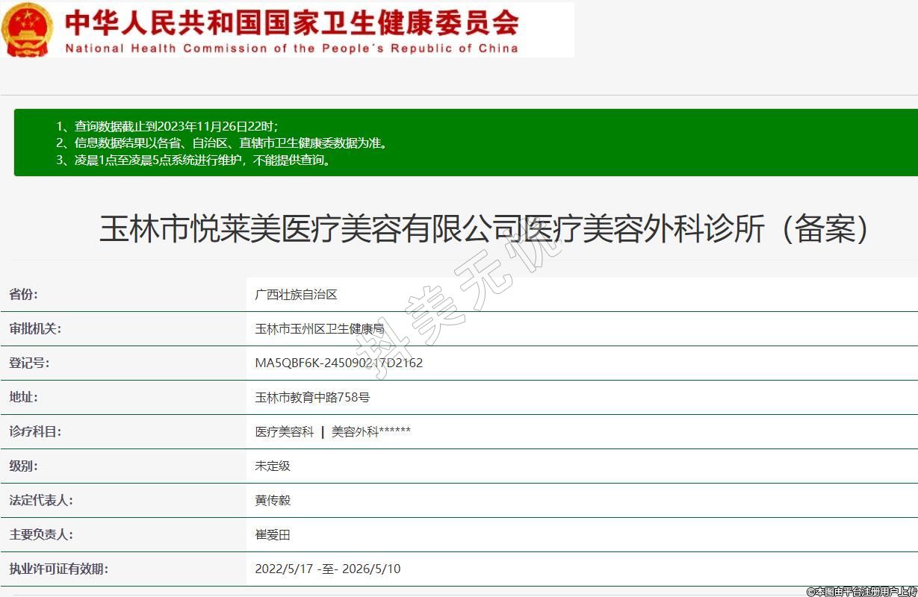Viewport: 918px width, 597px height.
Task: Click the 医疗美容科 department entry
Action: pyautogui.click(x=284, y=431)
